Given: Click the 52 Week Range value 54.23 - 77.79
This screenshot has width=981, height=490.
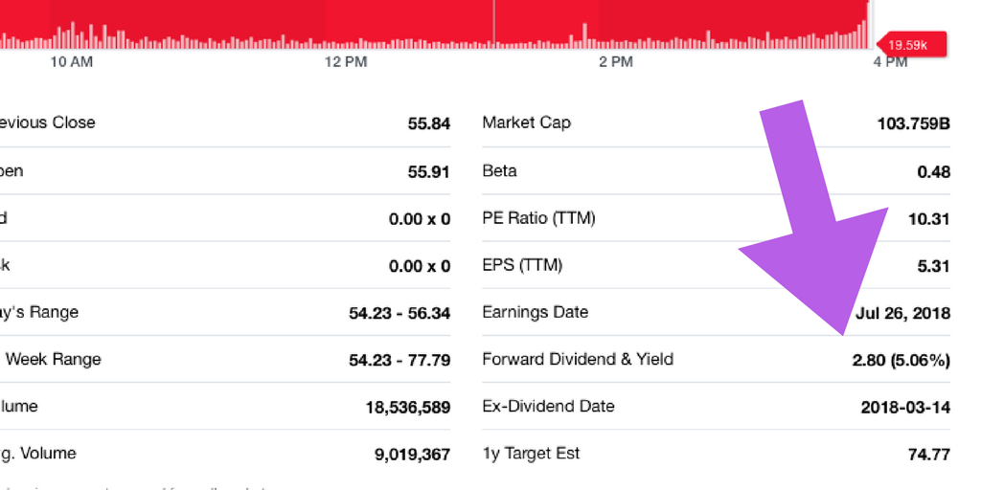Looking at the screenshot, I should 399,361.
